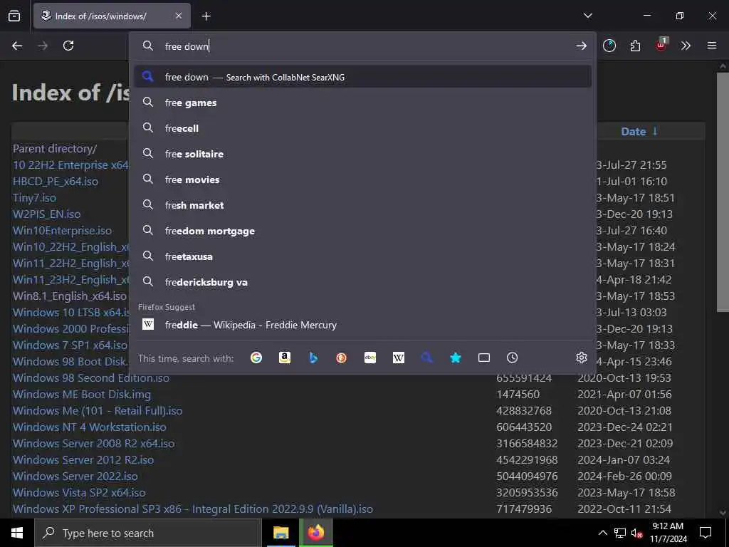The height and width of the screenshot is (547, 729).
Task: Download Windows Server 2012 R2.iso
Action: pos(83,459)
